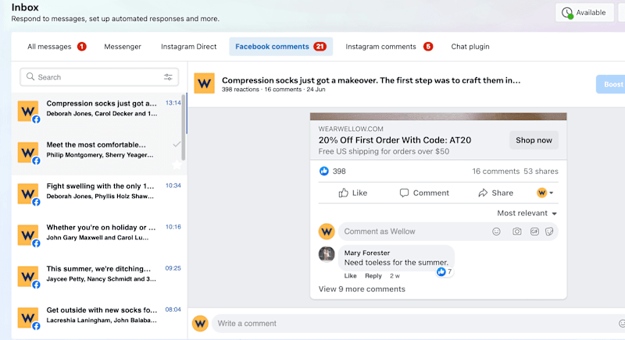Click the magnifier icon in Search
Image resolution: width=625 pixels, height=340 pixels.
(x=30, y=76)
